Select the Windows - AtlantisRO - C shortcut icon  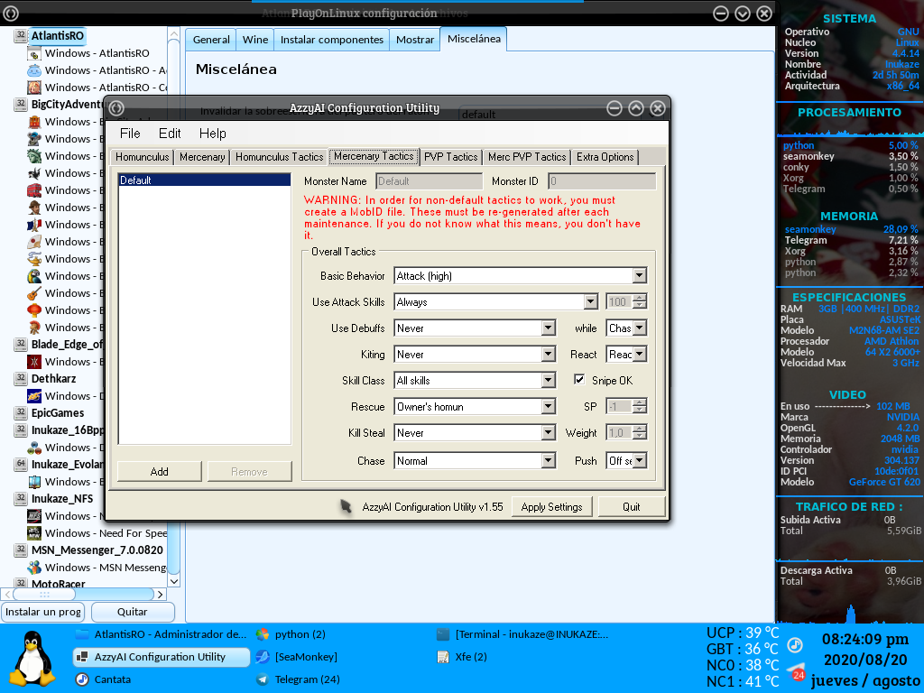point(34,88)
